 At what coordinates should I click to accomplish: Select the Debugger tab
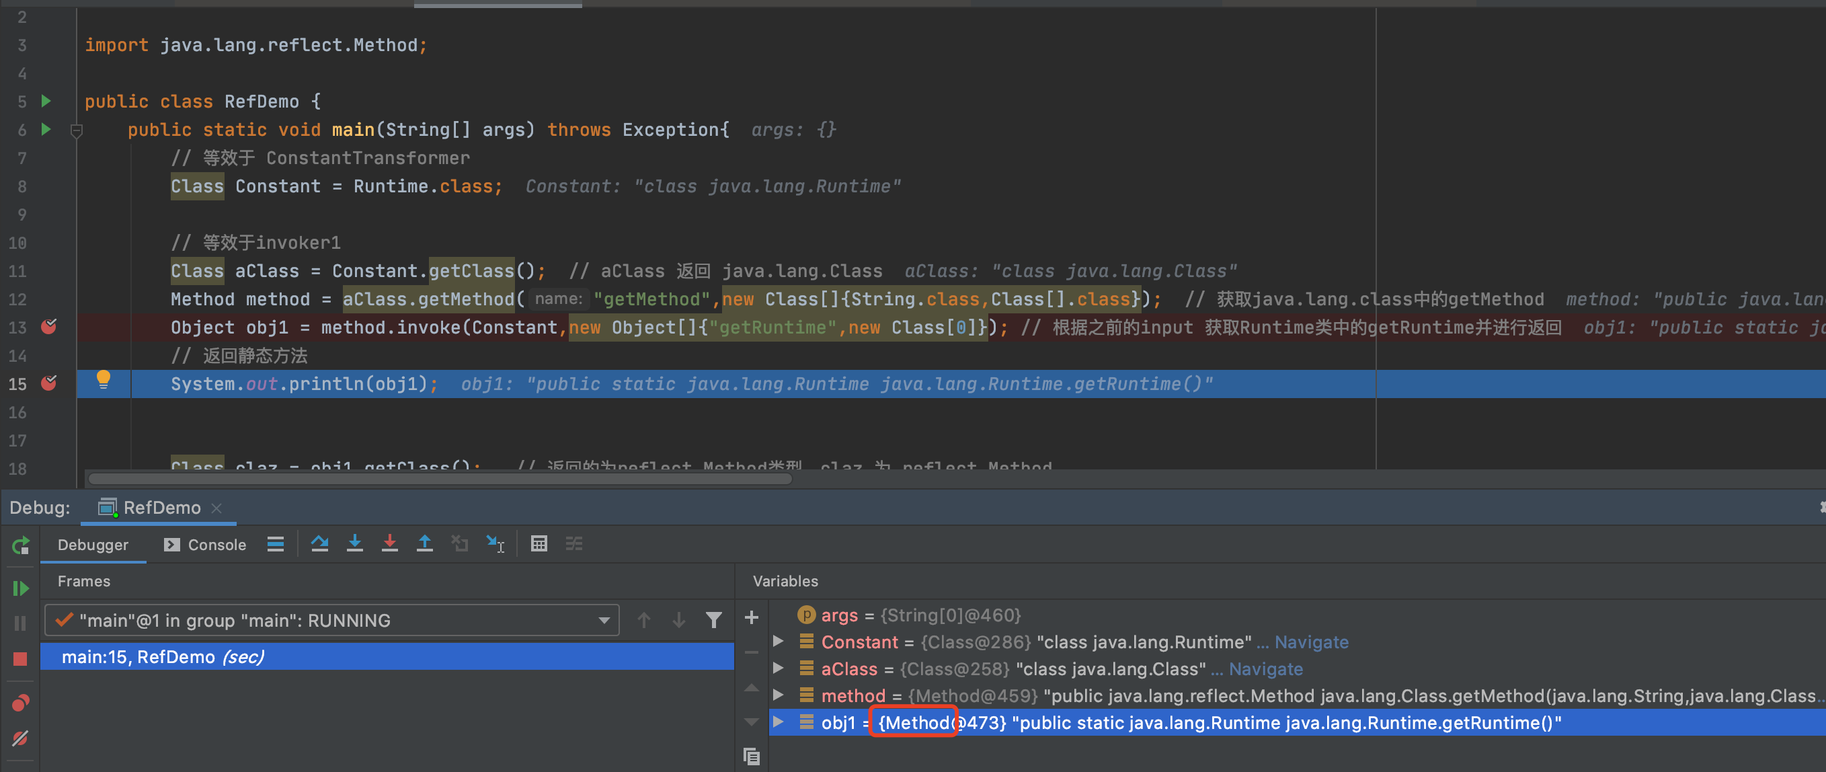click(x=93, y=545)
